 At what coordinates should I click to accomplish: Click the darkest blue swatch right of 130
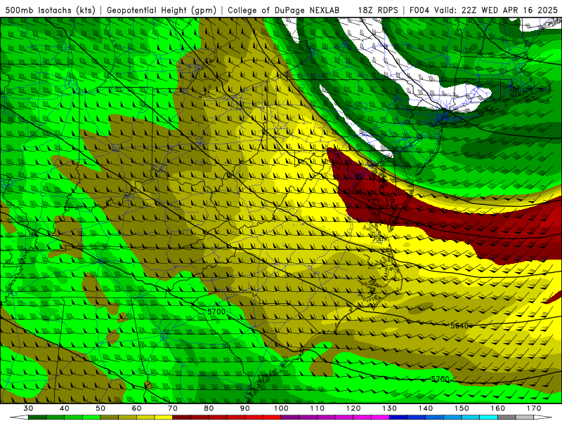click(x=398, y=417)
